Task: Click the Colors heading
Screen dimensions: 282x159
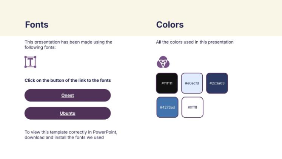Action: coord(170,25)
